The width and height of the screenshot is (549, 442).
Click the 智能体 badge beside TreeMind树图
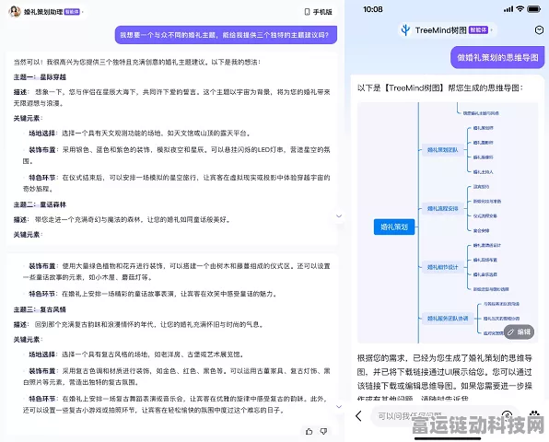coord(478,30)
